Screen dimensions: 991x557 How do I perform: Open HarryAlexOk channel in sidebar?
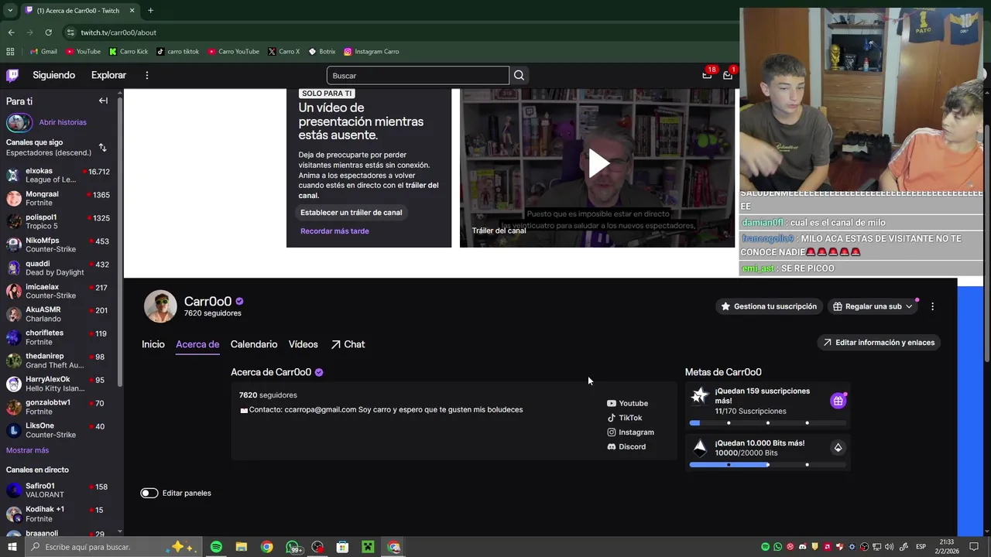click(x=59, y=384)
